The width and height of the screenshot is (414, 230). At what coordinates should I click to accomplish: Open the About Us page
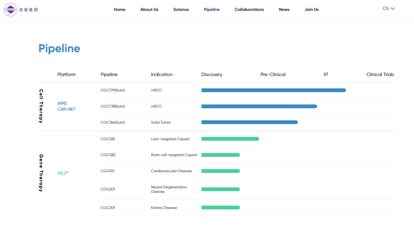point(149,10)
